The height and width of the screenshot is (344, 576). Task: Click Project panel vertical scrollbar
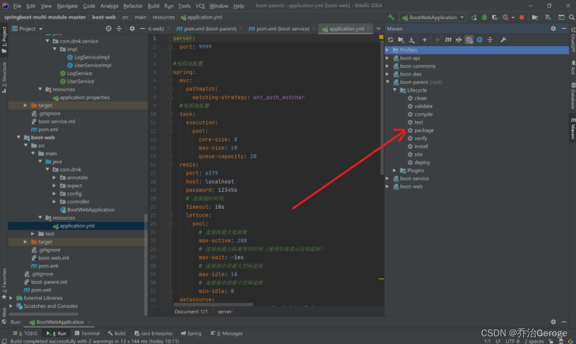pyautogui.click(x=146, y=265)
